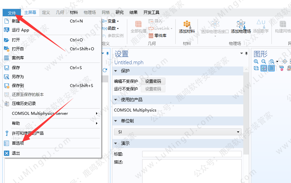This screenshot has width=291, height=183.
Task: Open the SI unit system dropdown
Action: pos(178,132)
